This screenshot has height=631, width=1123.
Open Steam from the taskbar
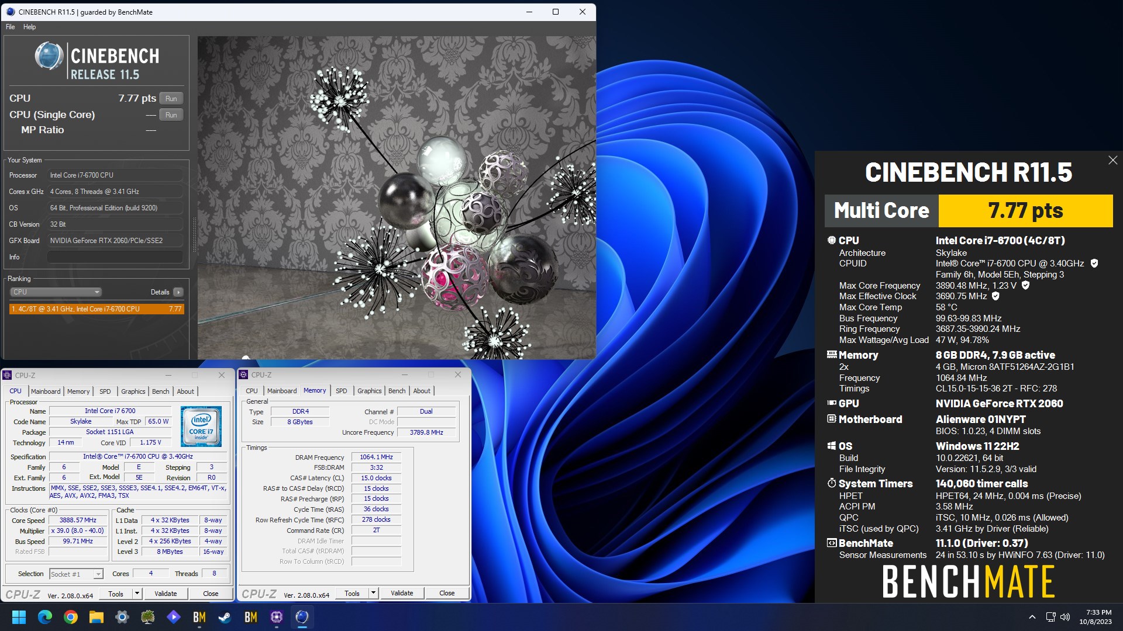225,617
